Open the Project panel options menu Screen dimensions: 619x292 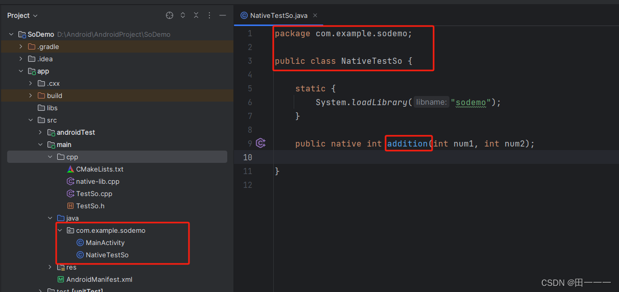tap(209, 16)
